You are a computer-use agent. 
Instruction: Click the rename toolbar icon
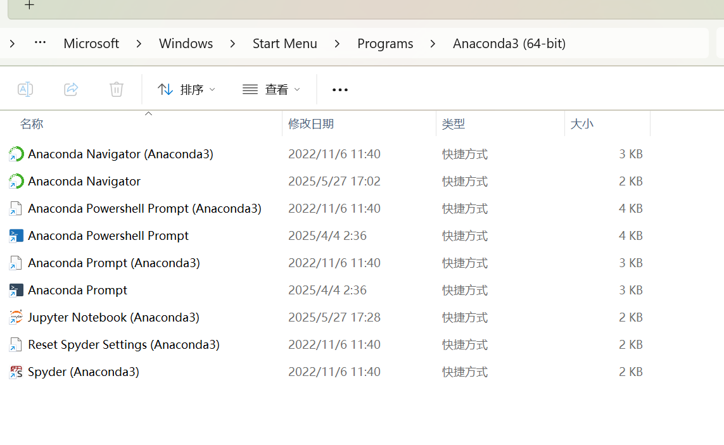25,89
